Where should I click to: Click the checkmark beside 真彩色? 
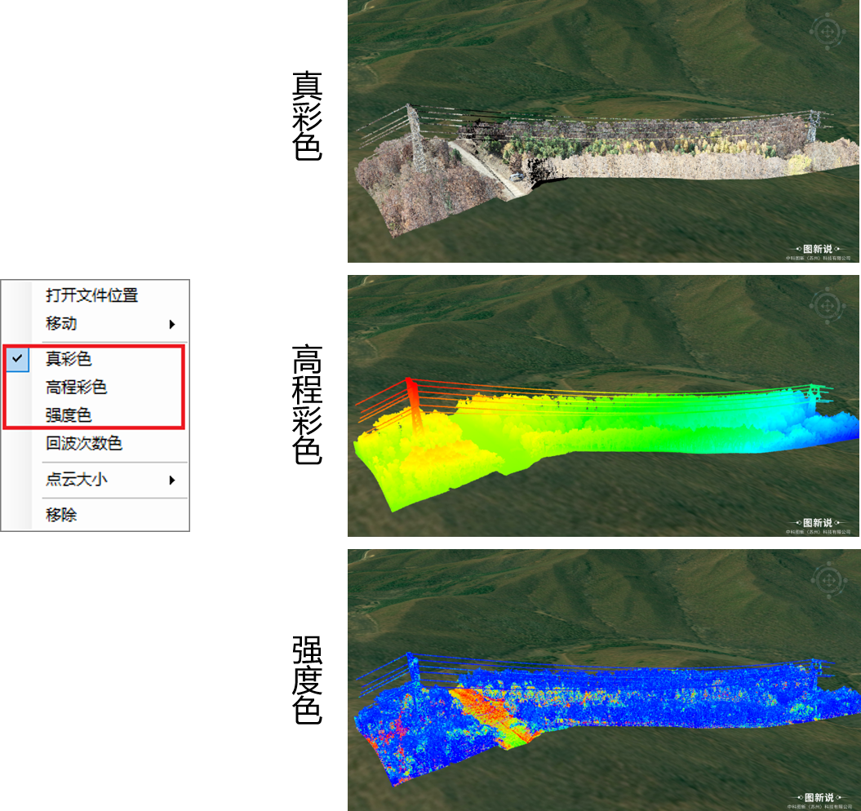(17, 358)
